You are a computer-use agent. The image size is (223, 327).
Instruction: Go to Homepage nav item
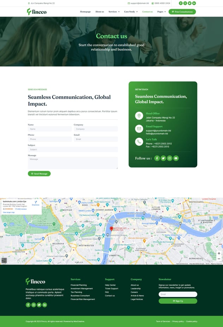[85, 12]
